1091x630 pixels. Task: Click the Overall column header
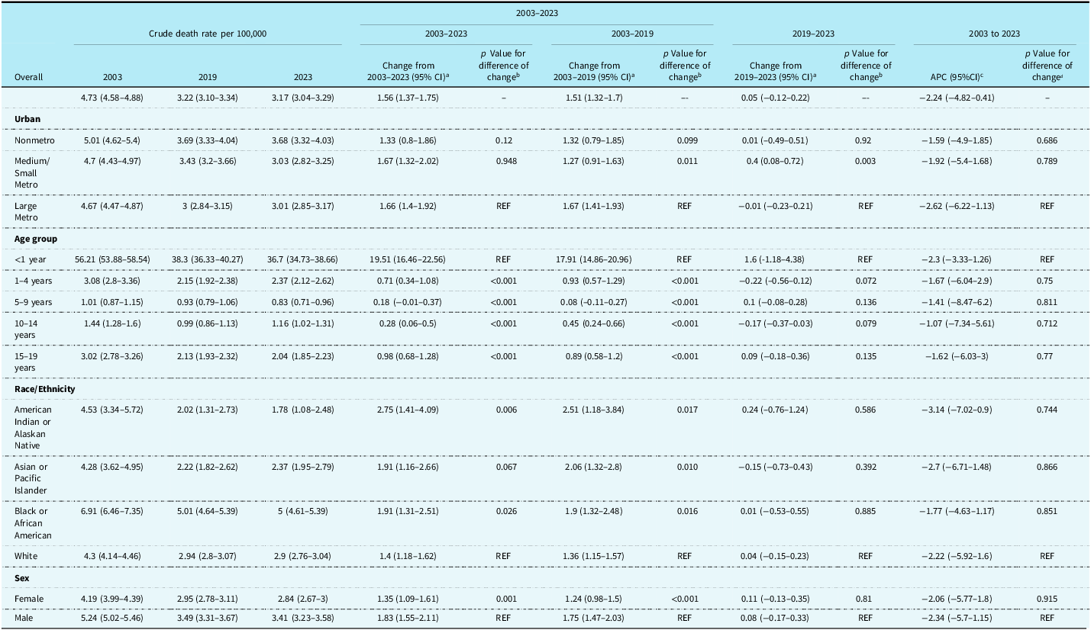(28, 77)
